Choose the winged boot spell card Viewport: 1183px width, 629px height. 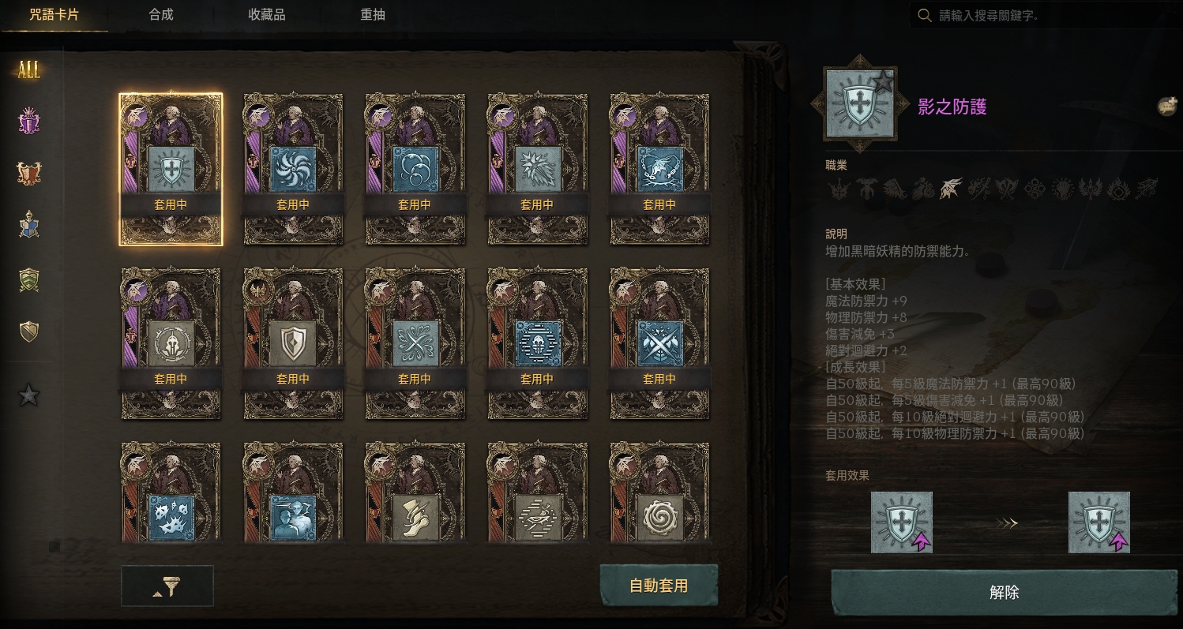(415, 492)
